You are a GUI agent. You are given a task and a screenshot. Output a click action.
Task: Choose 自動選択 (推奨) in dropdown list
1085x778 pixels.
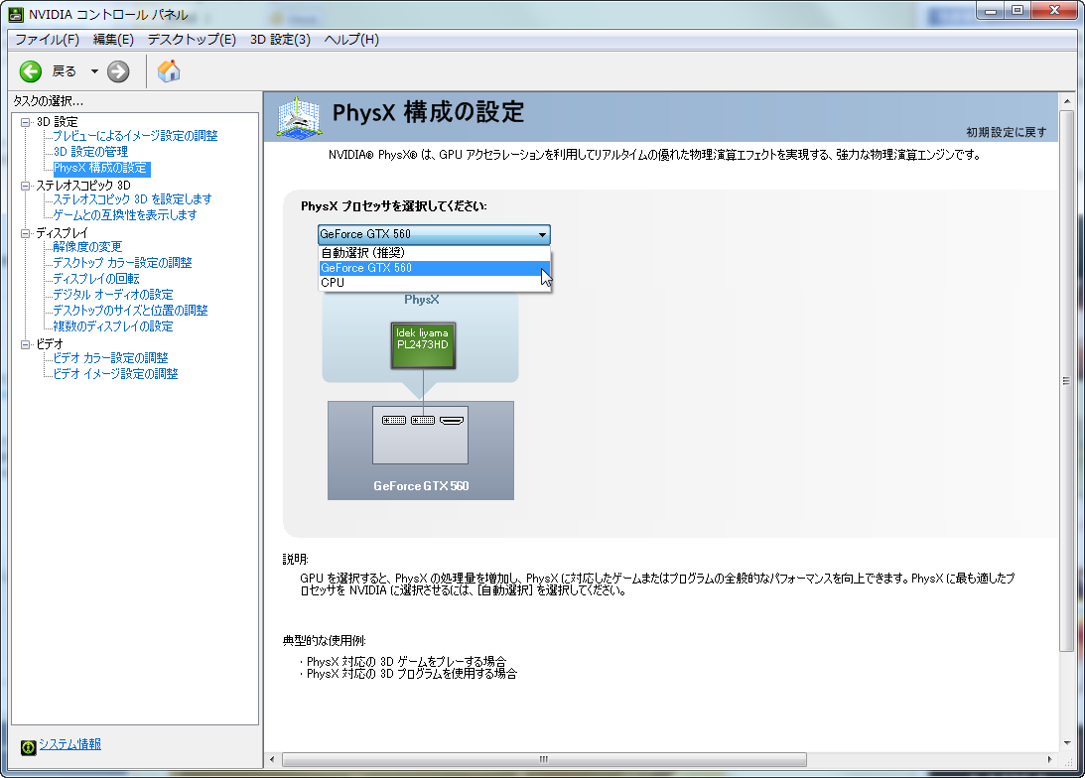435,253
